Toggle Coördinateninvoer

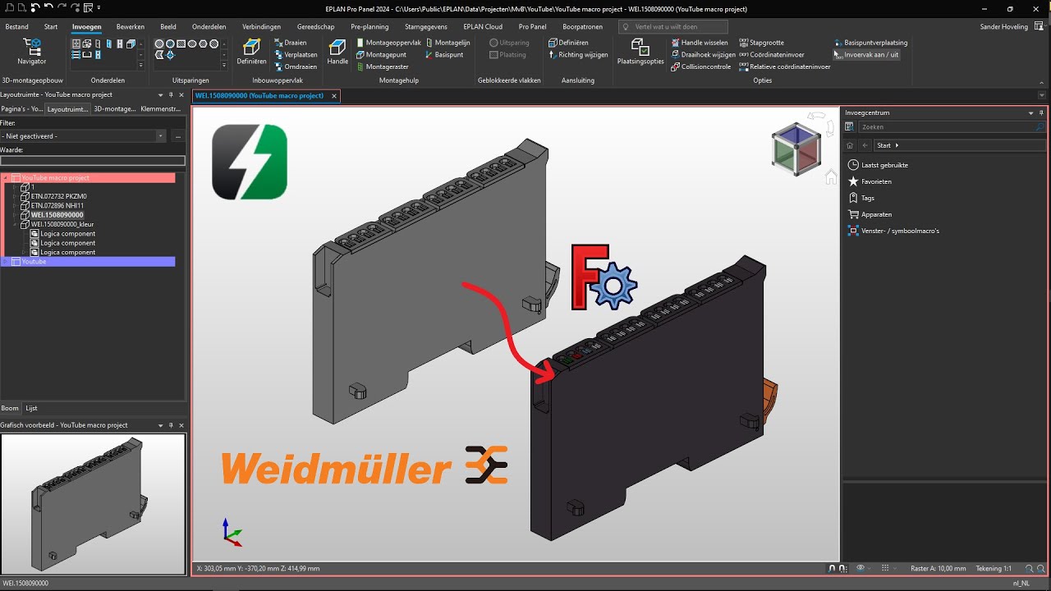point(772,55)
